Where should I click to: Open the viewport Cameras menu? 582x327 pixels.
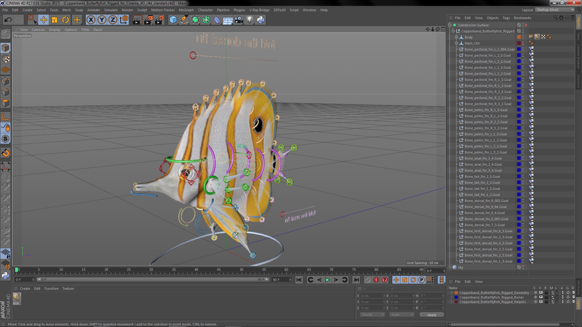click(x=38, y=30)
